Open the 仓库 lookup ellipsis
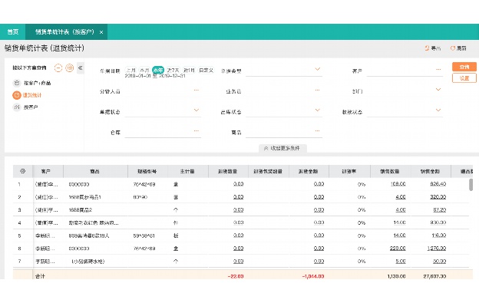The height and width of the screenshot is (303, 479). pos(196,130)
